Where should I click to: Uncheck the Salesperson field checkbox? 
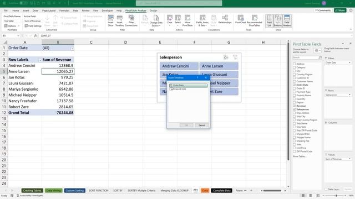(295, 109)
